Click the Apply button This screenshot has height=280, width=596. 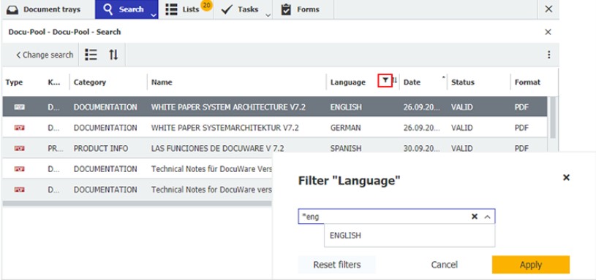tap(531, 265)
